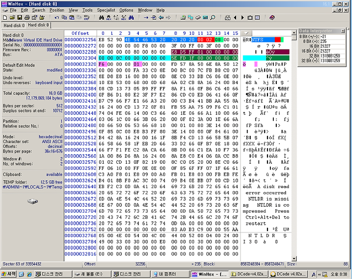Click the Copy block toolbar icon
This screenshot has height=279, width=352.
coord(64,18)
